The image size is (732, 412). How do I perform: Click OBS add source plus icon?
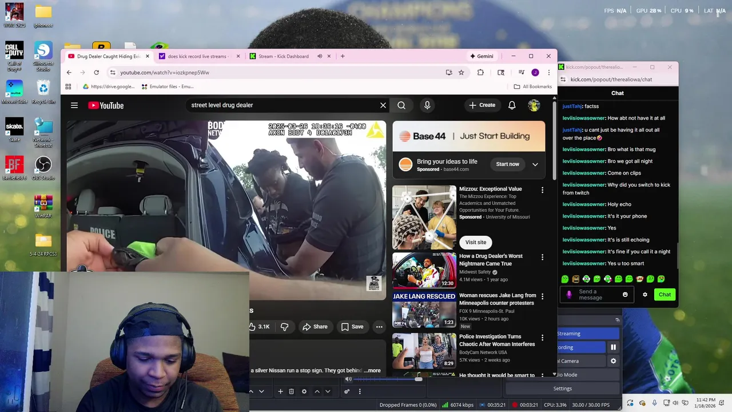[280, 391]
